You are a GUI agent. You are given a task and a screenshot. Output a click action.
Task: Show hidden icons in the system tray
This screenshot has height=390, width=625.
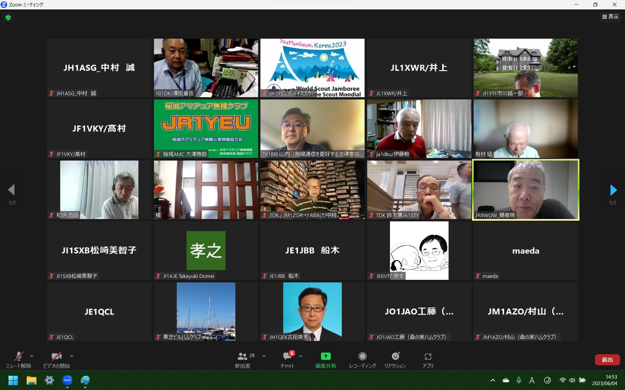tap(493, 380)
